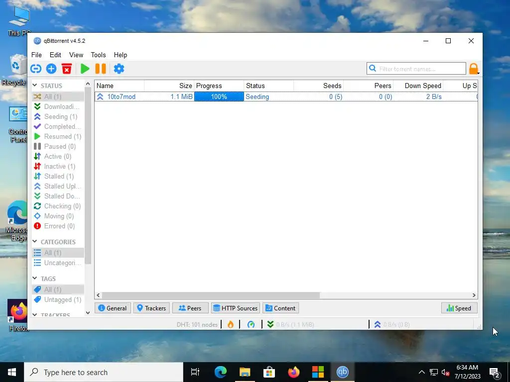This screenshot has width=510, height=382.
Task: Click the download speed status indicator
Action: click(x=291, y=324)
